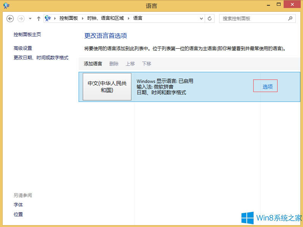Viewport: 303px width, 227px height.
Task: Maximize the 语言 window
Action: 279,4
